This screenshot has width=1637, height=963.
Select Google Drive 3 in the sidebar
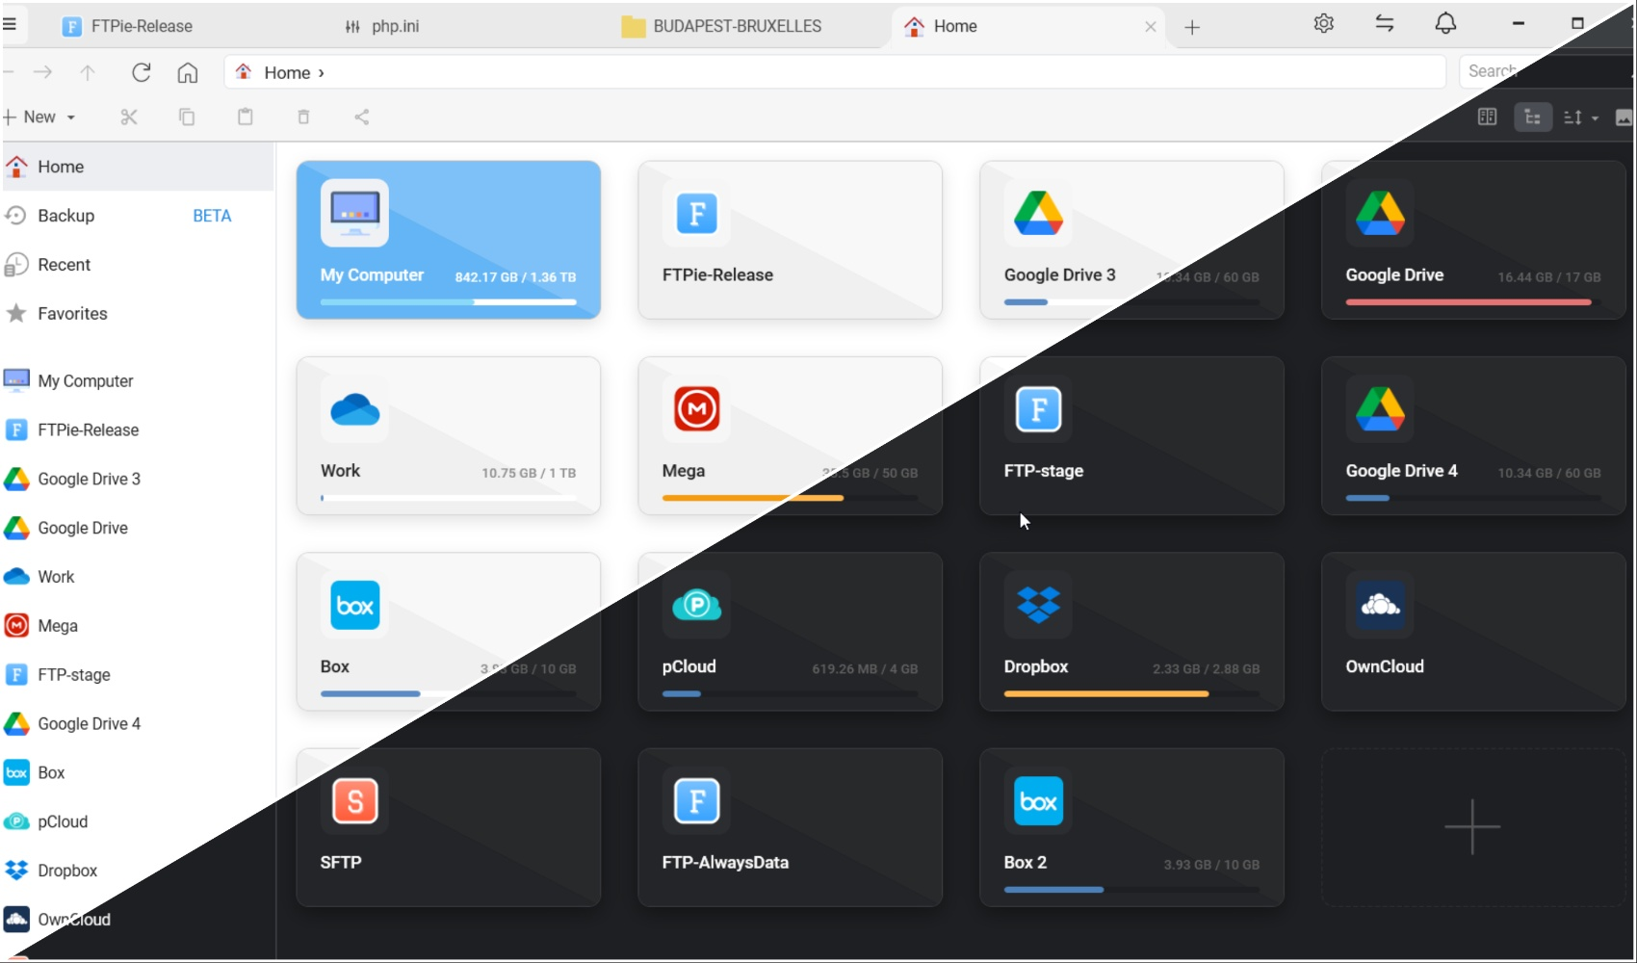[x=138, y=480]
